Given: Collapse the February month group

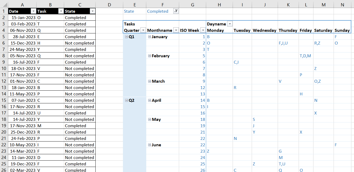Looking at the screenshot, I should click(149, 56).
